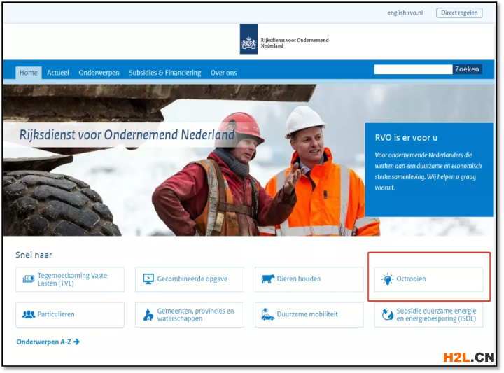504x373 pixels.
Task: Open the Octrooien quick link
Action: (x=428, y=279)
